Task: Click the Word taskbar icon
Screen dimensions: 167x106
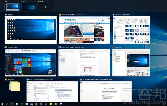Action: [41, 104]
